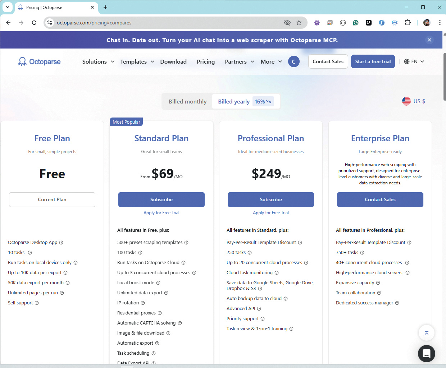Image resolution: width=446 pixels, height=368 pixels.
Task: Subscribe to the Standard Plan
Action: (161, 199)
